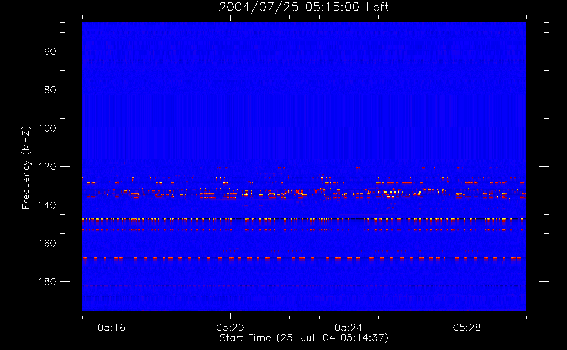Click the "Frequency (MHZ)" axis label
Image resolution: width=567 pixels, height=350 pixels.
(26, 168)
